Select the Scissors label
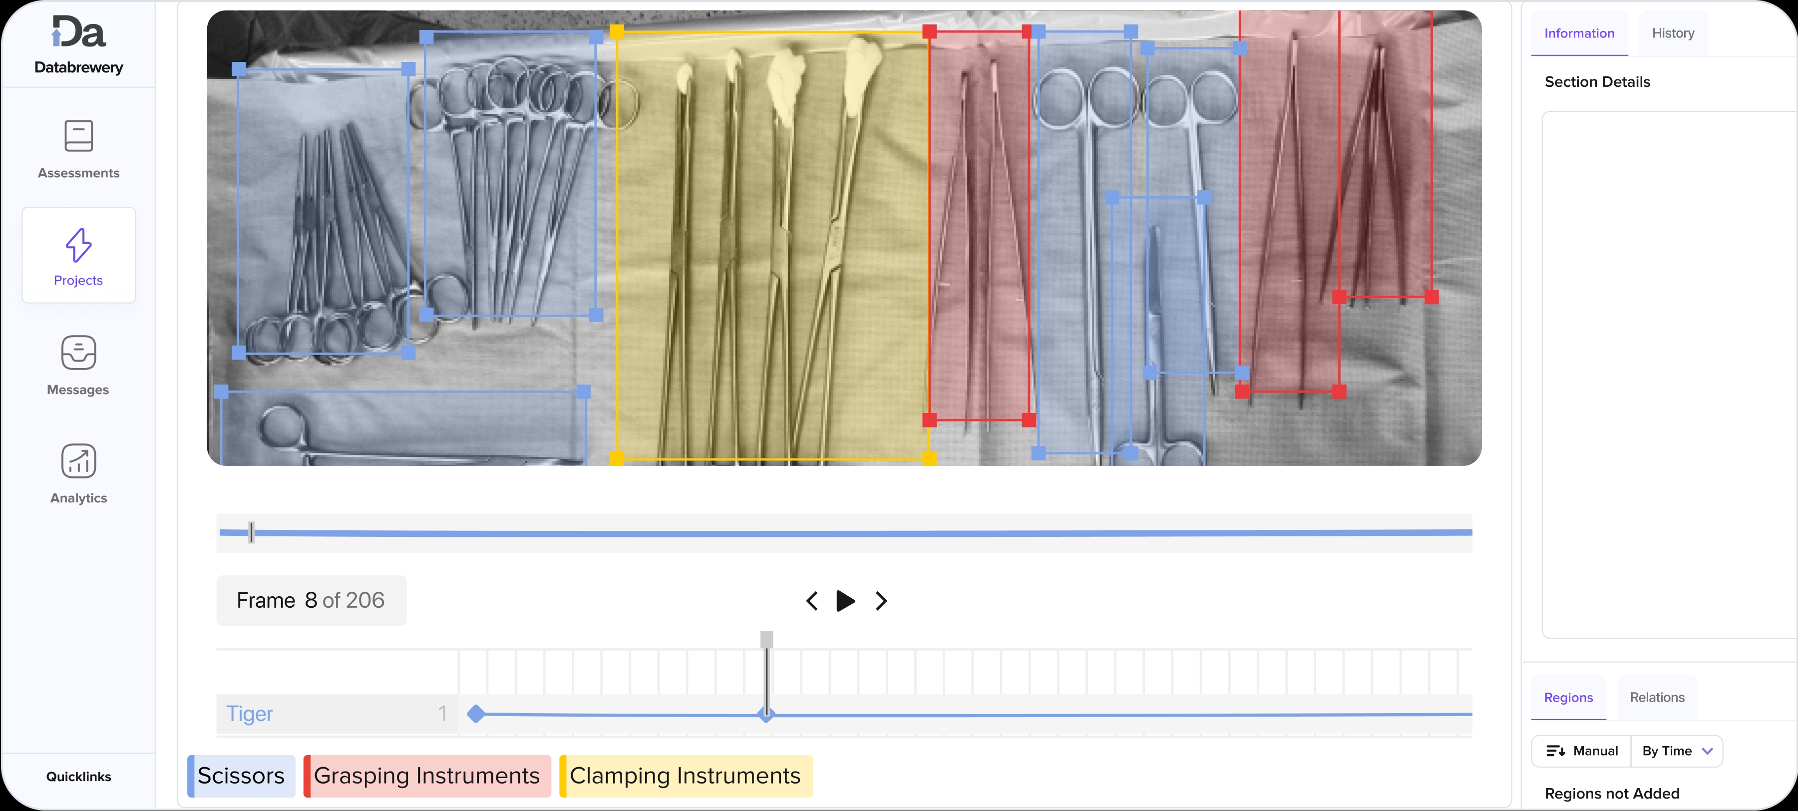This screenshot has height=811, width=1798. click(241, 776)
